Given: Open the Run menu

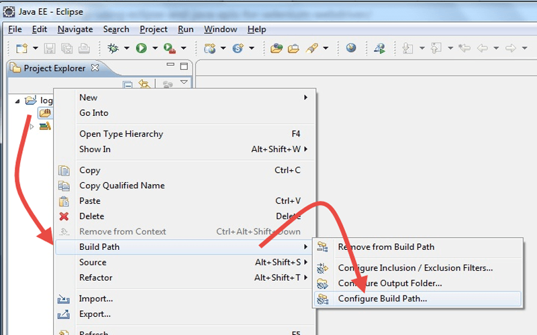Looking at the screenshot, I should pyautogui.click(x=186, y=29).
